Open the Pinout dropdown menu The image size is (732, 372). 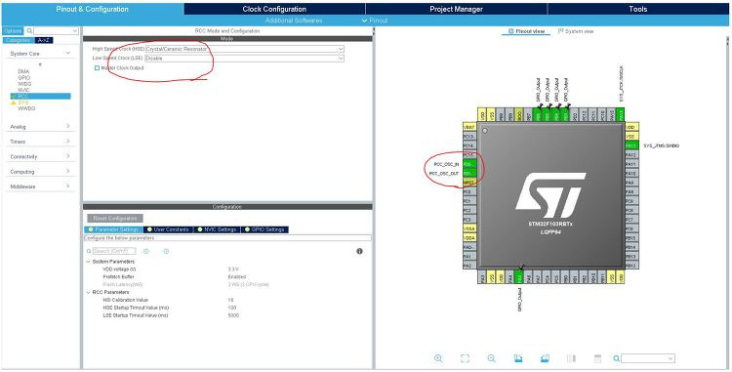click(x=375, y=21)
